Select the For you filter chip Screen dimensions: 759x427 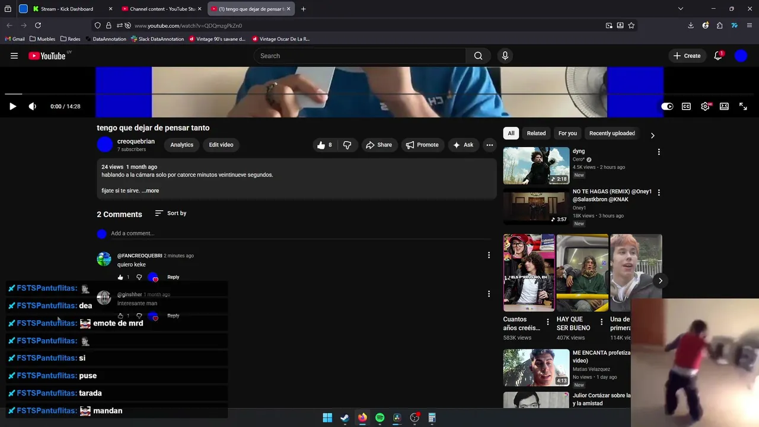tap(567, 133)
